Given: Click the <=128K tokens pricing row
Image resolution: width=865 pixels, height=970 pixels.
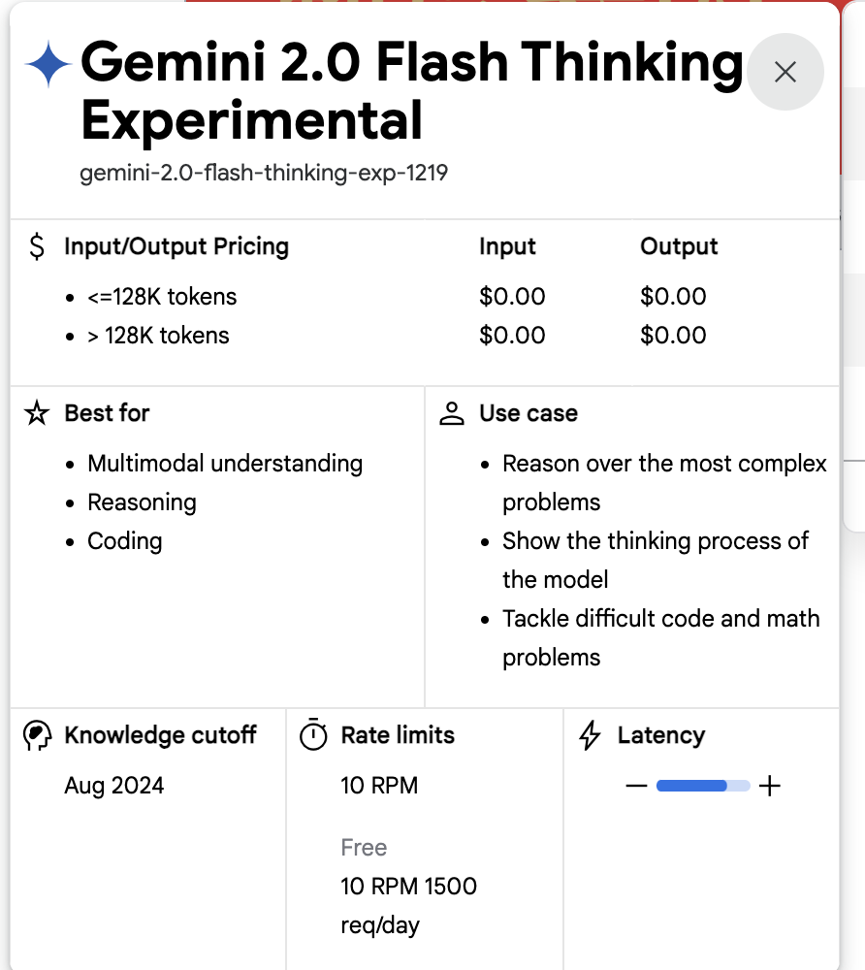Looking at the screenshot, I should click(162, 297).
